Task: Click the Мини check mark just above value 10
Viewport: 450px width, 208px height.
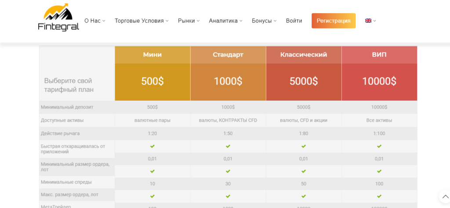Action: click(152, 171)
